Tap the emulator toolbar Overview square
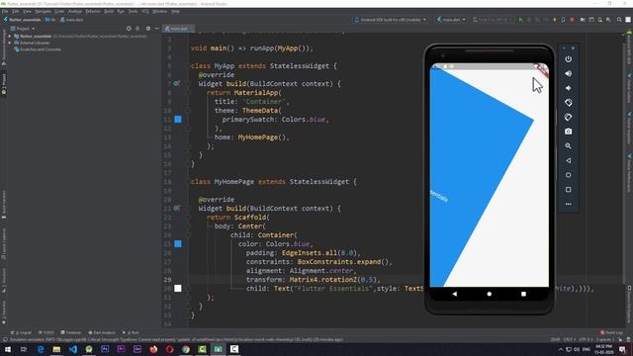This screenshot has height=356, width=633. (568, 190)
